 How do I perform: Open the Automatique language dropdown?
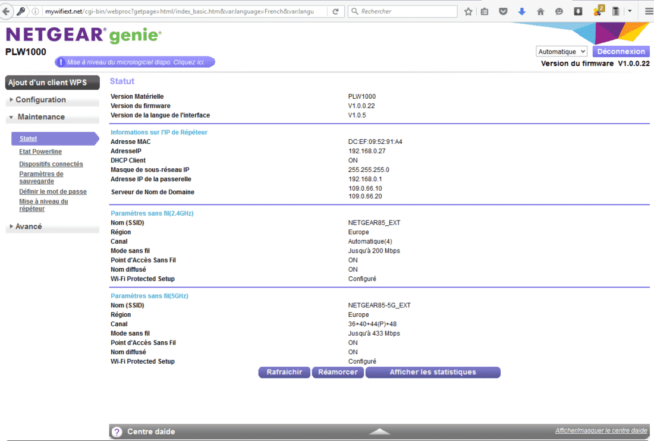coord(561,51)
